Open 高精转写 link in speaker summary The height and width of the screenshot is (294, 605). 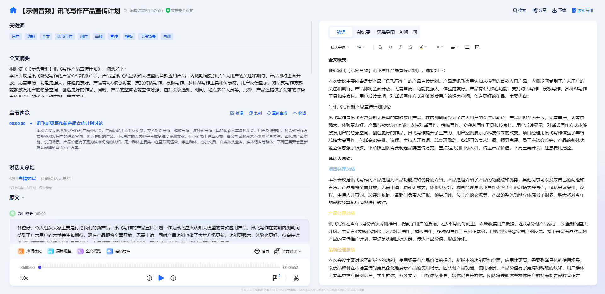click(27, 179)
